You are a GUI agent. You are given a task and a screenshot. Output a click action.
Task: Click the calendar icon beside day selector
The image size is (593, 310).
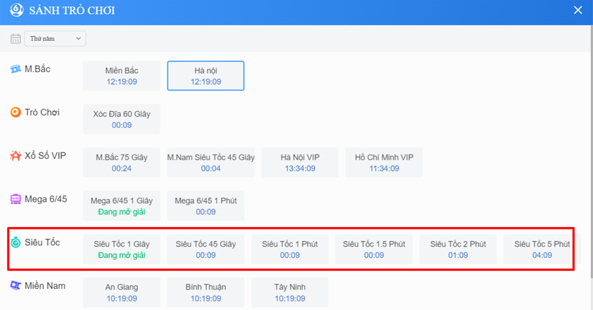(16, 38)
